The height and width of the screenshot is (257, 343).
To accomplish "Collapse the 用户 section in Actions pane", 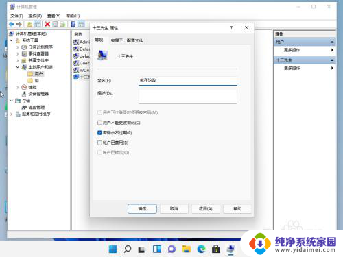I will (x=332, y=42).
